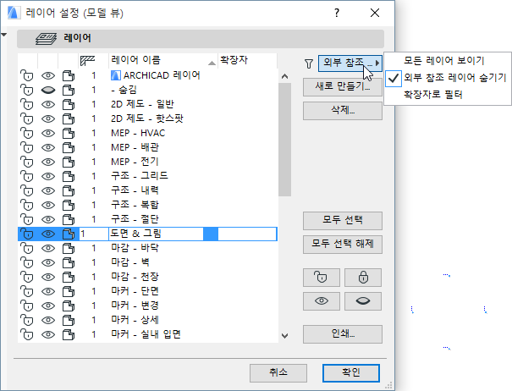Viewport: 512px width, 391px height.
Task: Click solid/wireframe icon of MEP - 배관 row
Action: [69, 147]
